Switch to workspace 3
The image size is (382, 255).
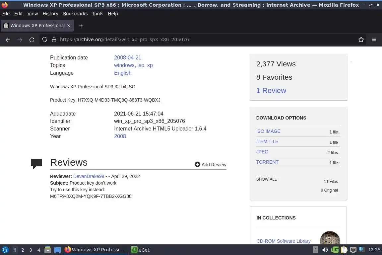(31, 250)
